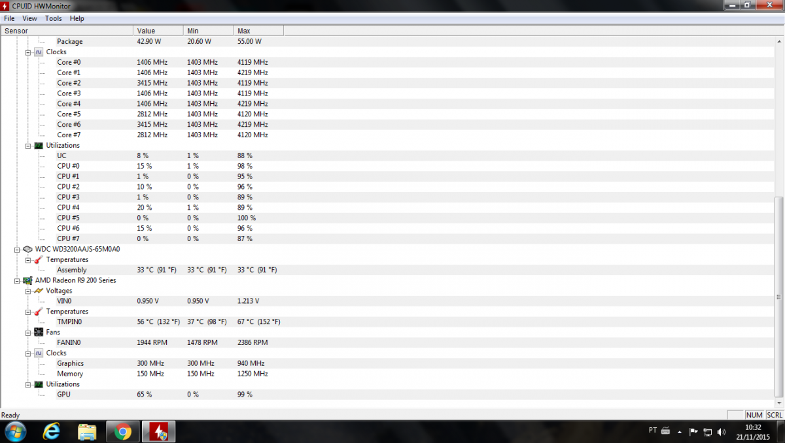Open the Tools menu
The image size is (785, 443).
tap(54, 18)
